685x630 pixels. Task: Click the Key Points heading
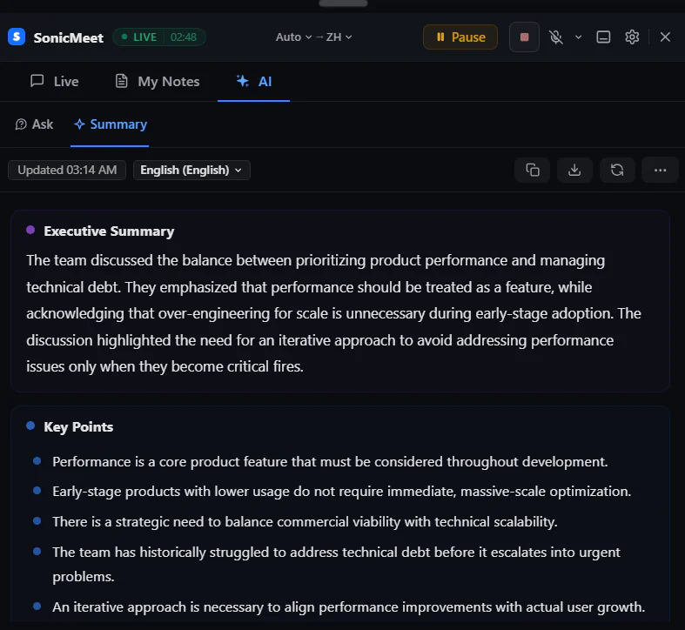pos(78,427)
